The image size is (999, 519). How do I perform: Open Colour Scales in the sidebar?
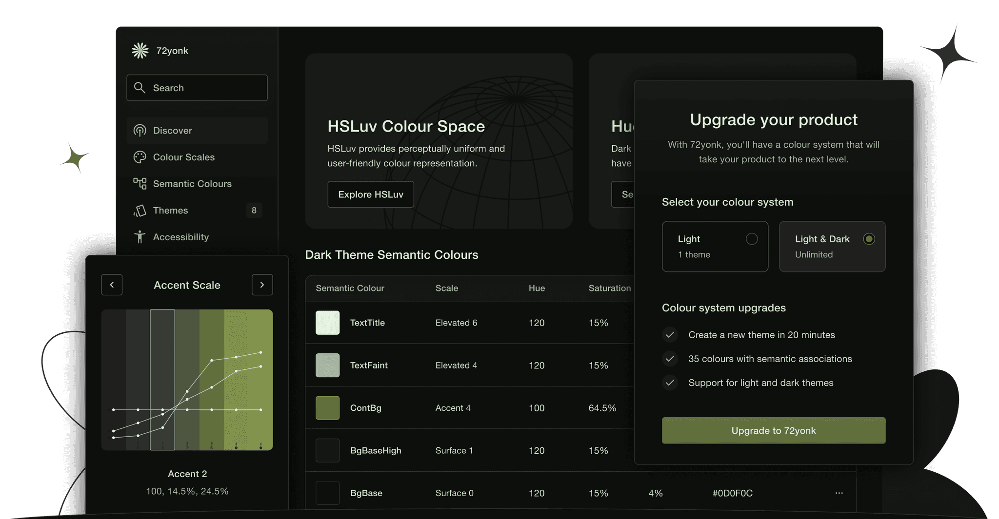click(197, 157)
